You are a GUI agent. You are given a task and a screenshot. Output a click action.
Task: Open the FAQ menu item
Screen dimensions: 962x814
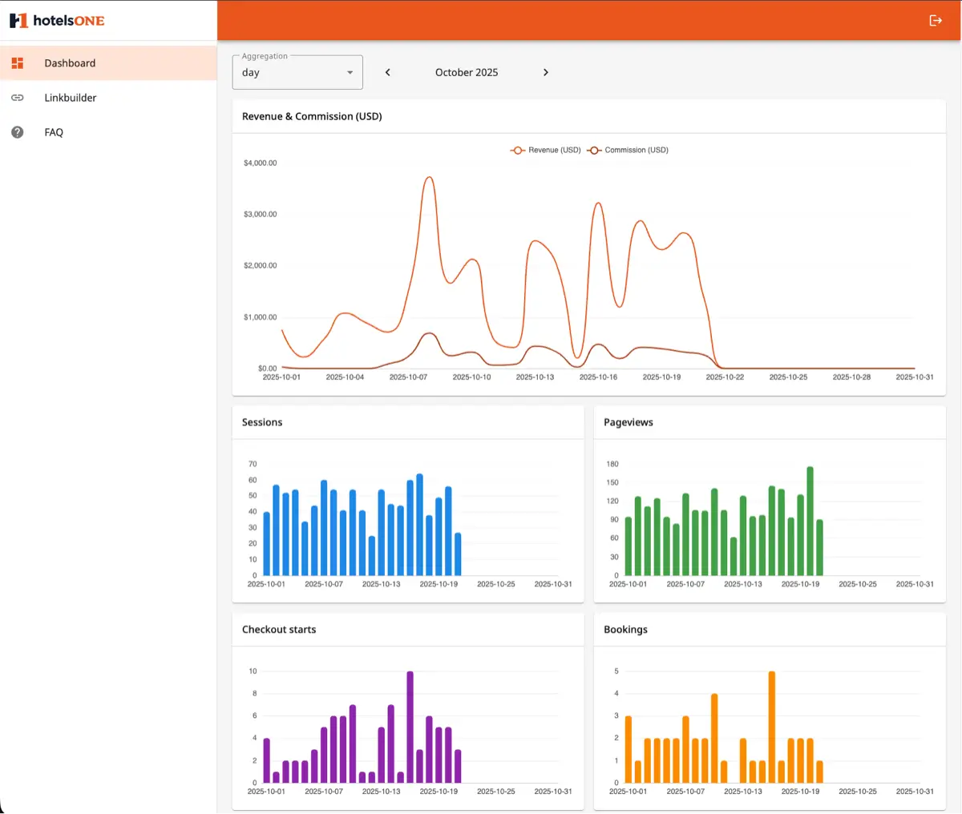[108, 132]
